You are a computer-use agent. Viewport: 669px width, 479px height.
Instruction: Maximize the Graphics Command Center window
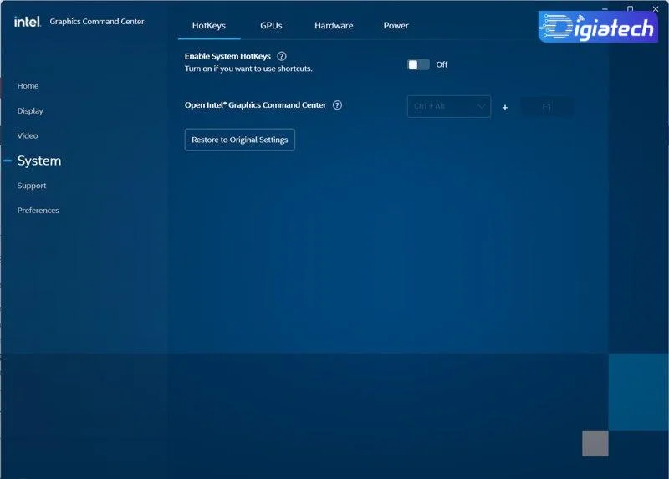[x=630, y=8]
